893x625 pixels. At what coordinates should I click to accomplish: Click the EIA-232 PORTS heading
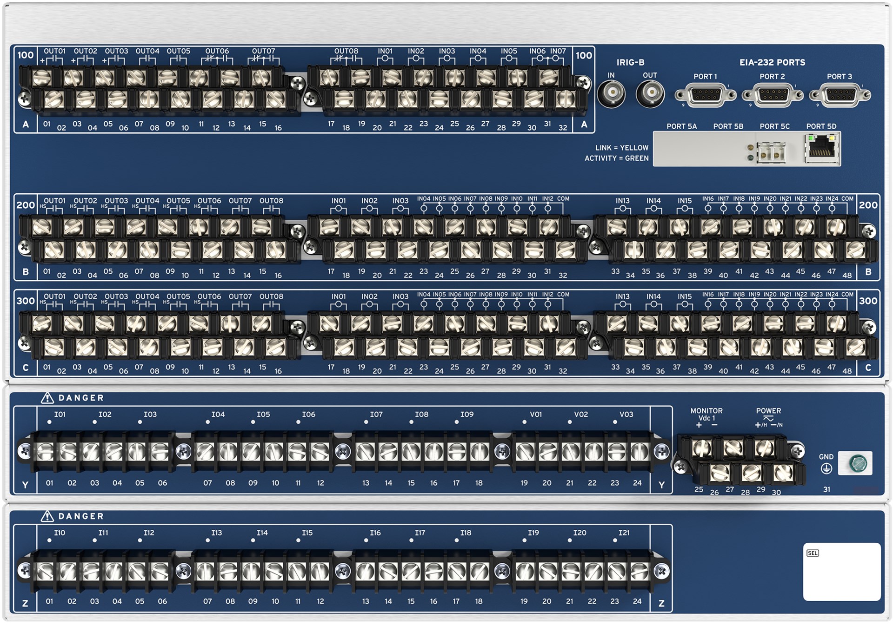pos(772,62)
